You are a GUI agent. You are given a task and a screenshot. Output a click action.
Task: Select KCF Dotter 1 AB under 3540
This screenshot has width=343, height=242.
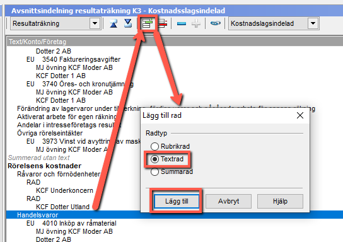pyautogui.click(x=61, y=76)
